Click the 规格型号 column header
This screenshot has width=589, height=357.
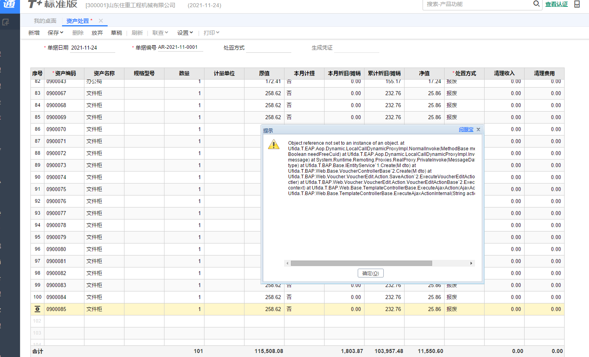pos(144,73)
